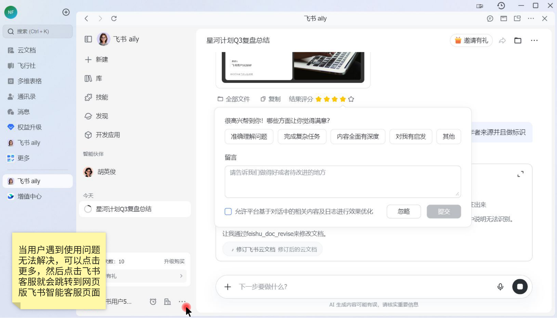
Task: Go back with the back arrow
Action: point(87,18)
